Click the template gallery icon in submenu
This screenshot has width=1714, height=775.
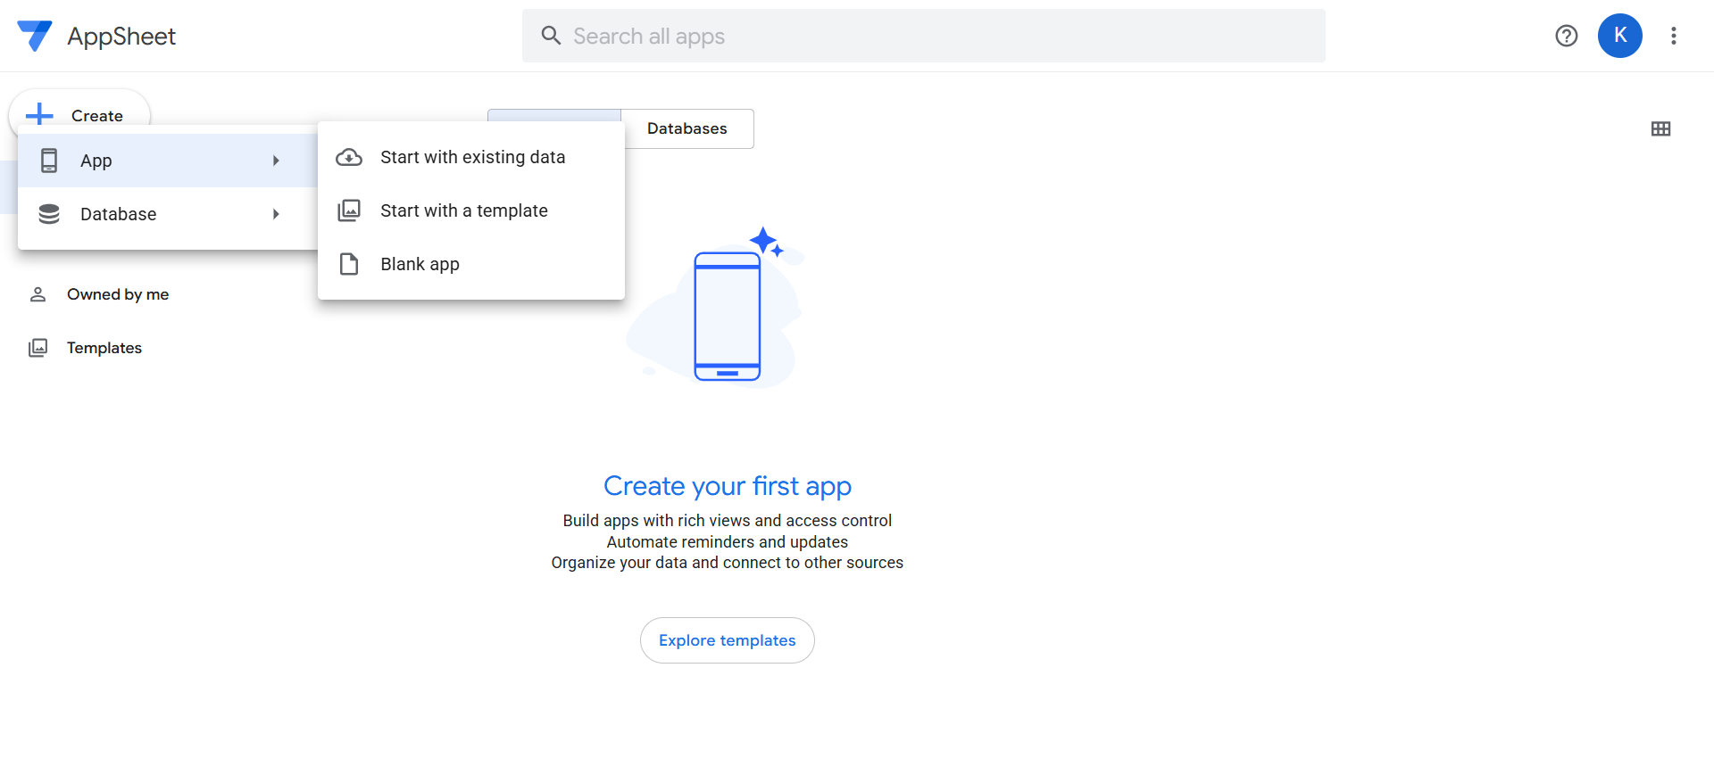(x=349, y=210)
